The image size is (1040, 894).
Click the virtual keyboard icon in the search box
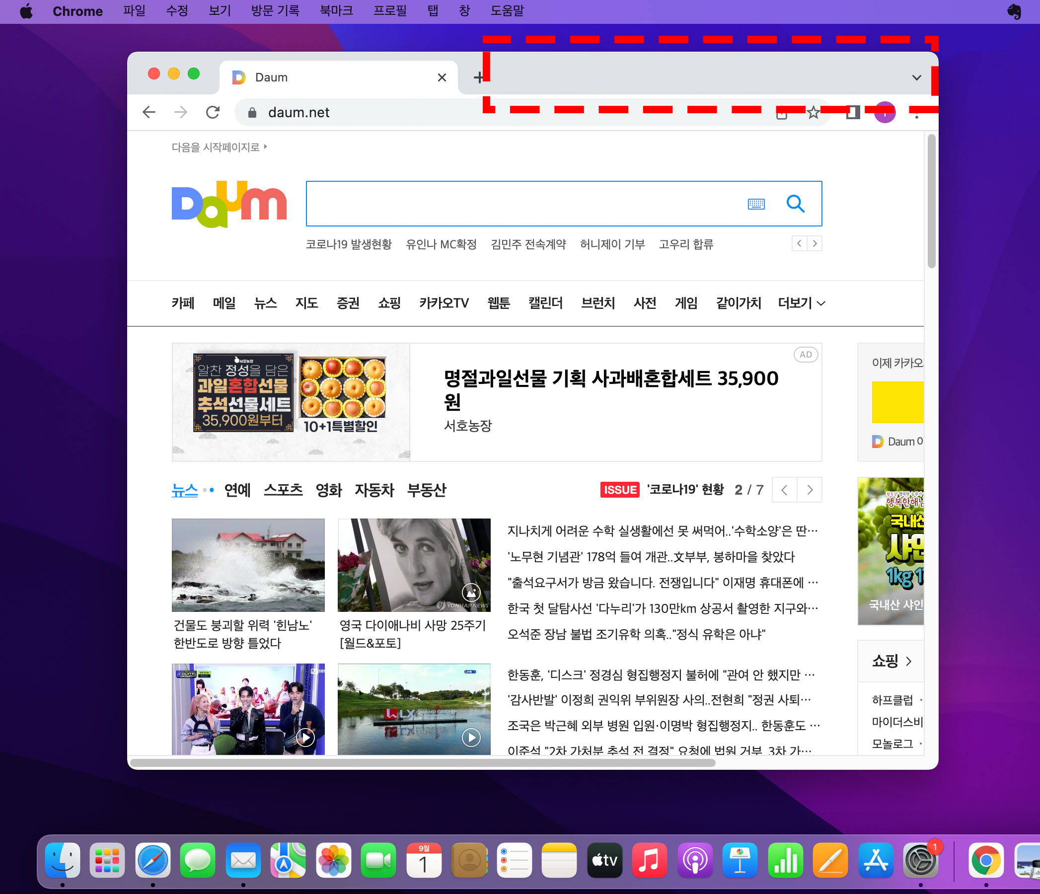(x=757, y=204)
